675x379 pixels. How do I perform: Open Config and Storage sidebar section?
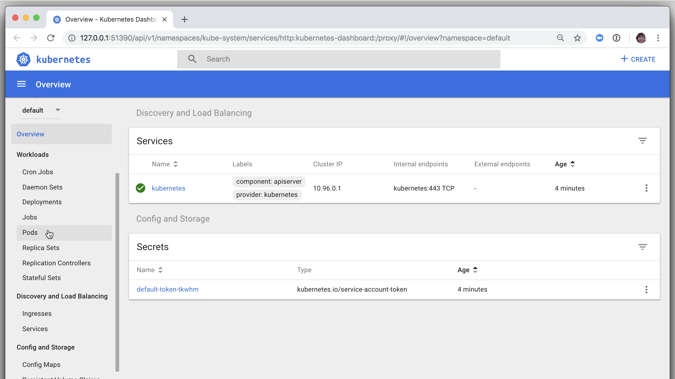pyautogui.click(x=46, y=347)
